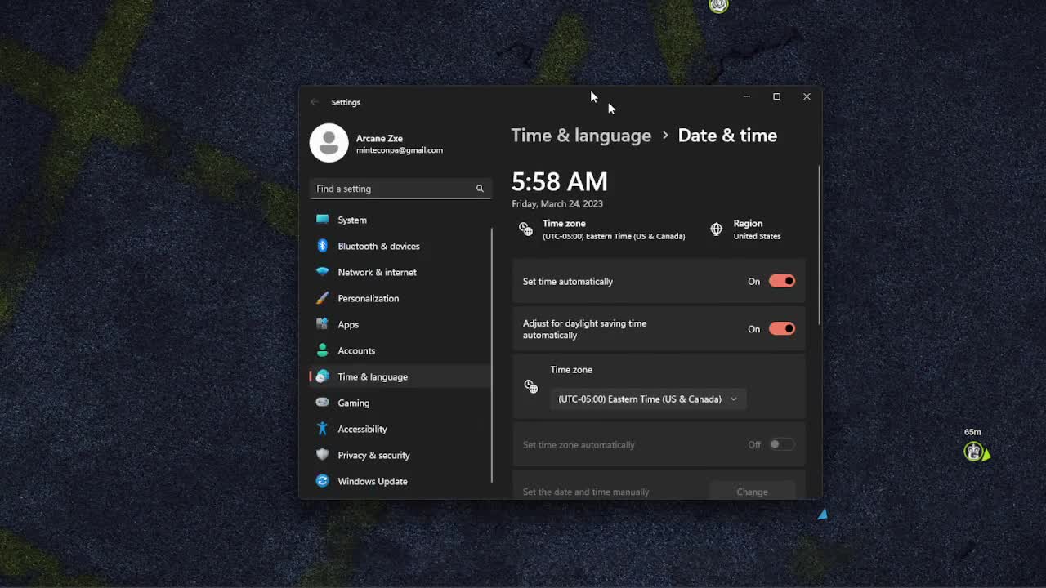The image size is (1046, 588).
Task: Click the Bluetooth & devices icon
Action: pos(322,246)
